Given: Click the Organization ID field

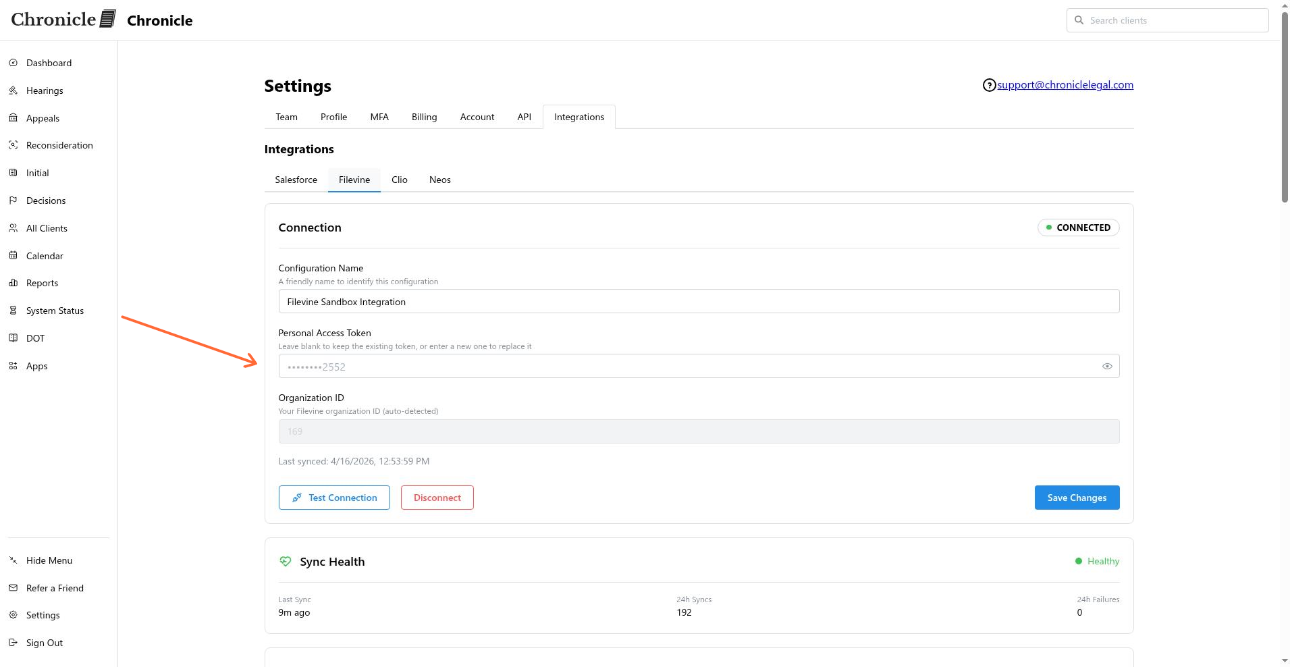Looking at the screenshot, I should coord(699,431).
